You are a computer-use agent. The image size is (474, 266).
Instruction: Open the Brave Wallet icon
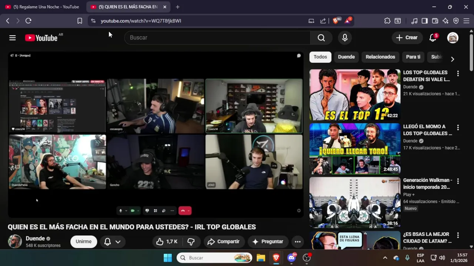point(435,21)
